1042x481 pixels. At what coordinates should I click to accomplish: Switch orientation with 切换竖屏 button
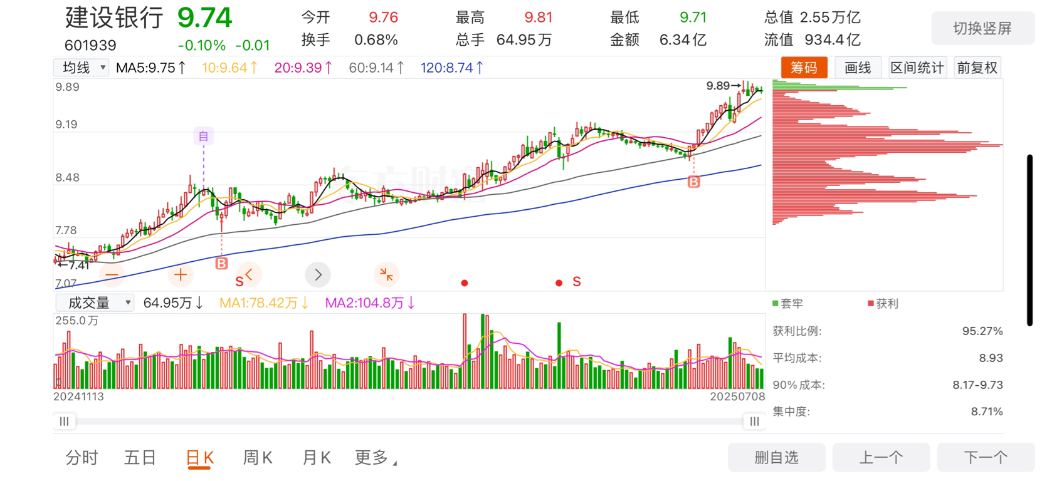click(x=982, y=28)
